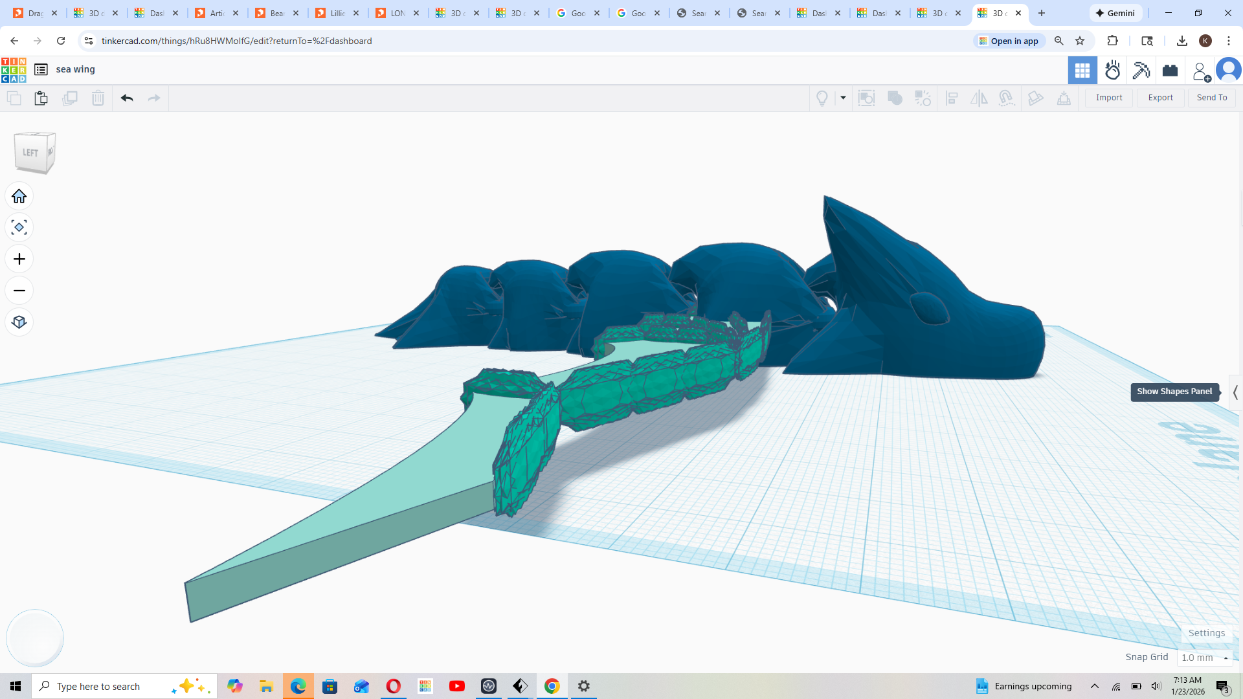This screenshot has height=699, width=1243.
Task: Click the Delete trash icon
Action: (x=98, y=98)
